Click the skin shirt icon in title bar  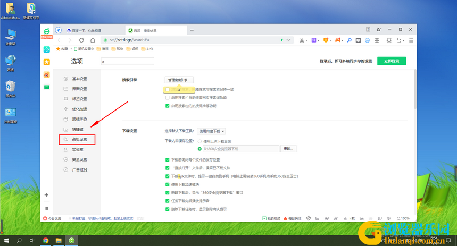tap(379, 29)
